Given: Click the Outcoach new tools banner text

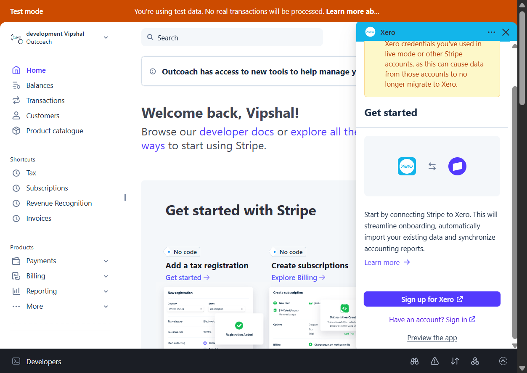Looking at the screenshot, I should coord(259,72).
